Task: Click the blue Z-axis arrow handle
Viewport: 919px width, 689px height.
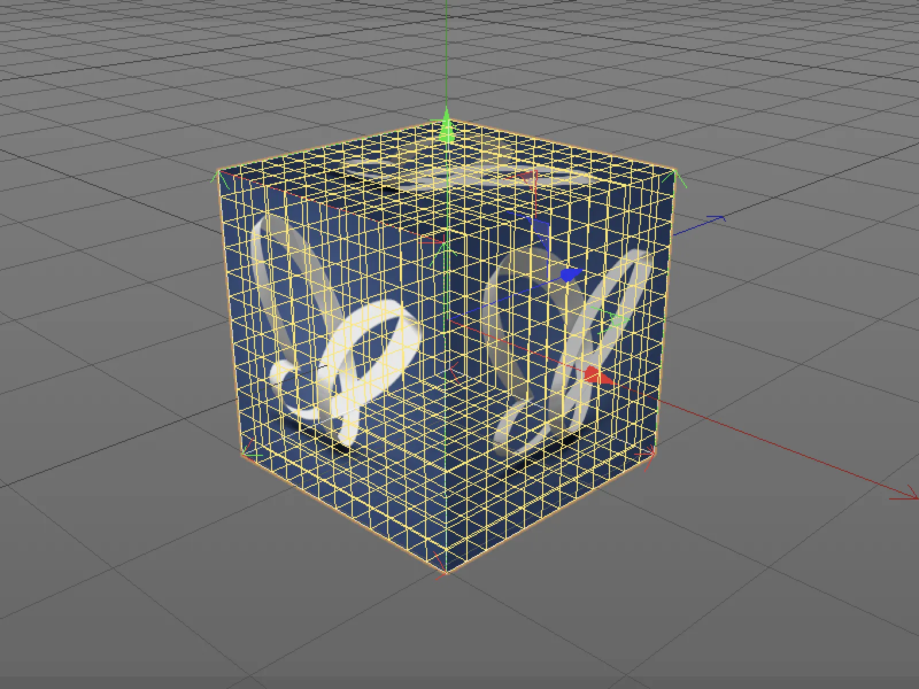Action: click(569, 274)
